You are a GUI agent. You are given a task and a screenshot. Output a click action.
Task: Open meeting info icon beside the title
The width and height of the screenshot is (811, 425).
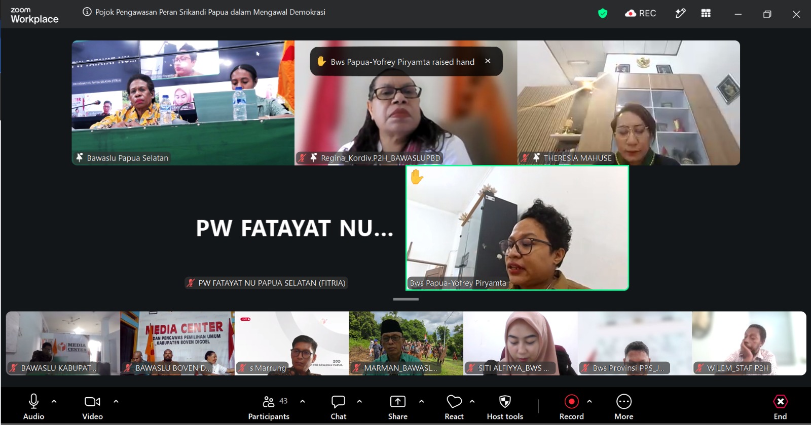click(87, 12)
